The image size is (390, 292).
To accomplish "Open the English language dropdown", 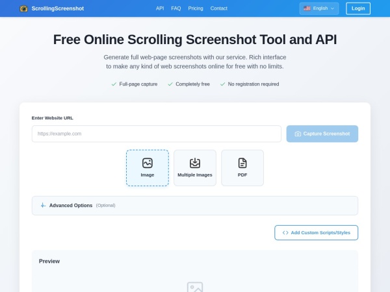I will (319, 8).
